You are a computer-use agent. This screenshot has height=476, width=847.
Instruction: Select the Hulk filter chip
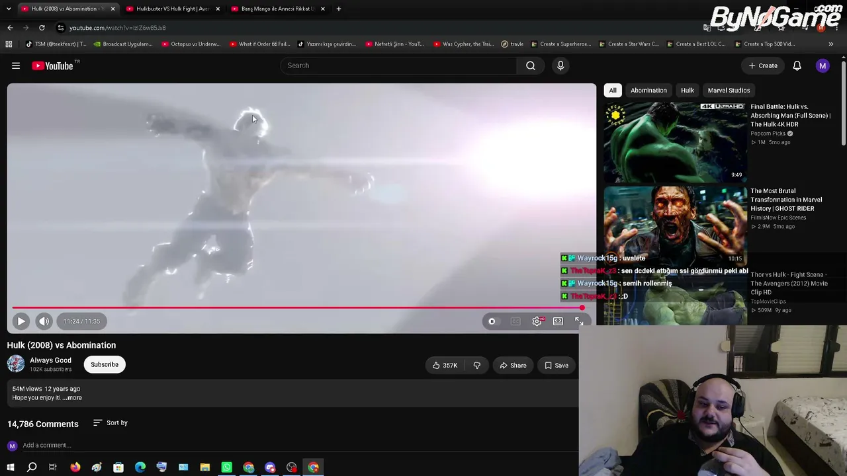[x=688, y=90]
